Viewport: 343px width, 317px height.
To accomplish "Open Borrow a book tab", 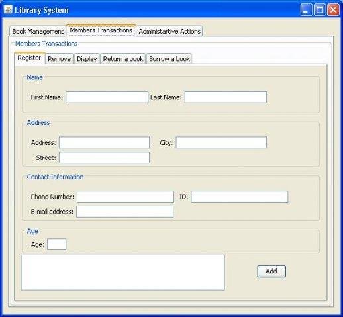I will click(170, 59).
